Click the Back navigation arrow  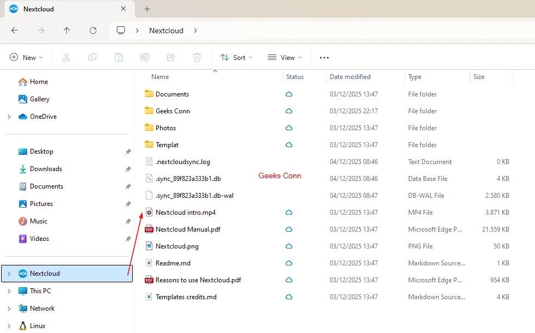[x=15, y=31]
